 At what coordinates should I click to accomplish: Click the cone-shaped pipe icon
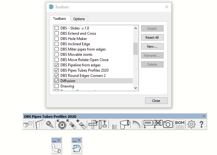pos(50,124)
